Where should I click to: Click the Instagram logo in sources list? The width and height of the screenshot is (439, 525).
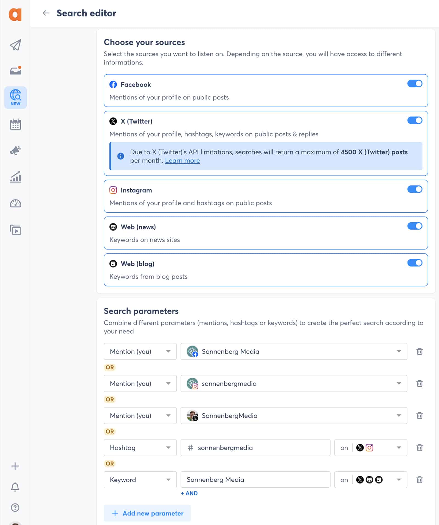click(113, 190)
